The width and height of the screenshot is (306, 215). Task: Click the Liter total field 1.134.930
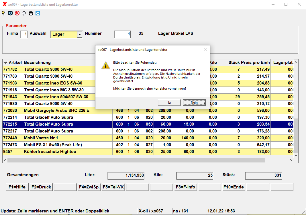tap(126, 175)
